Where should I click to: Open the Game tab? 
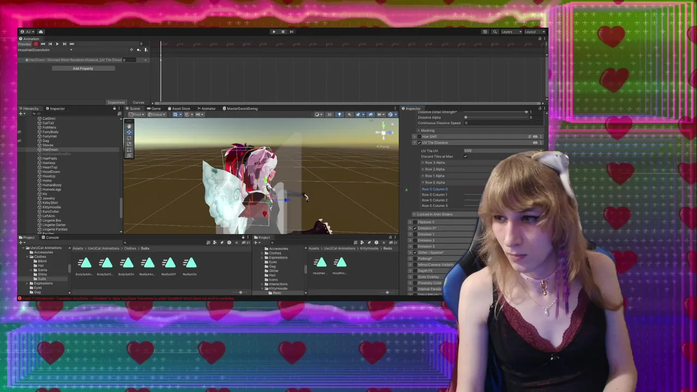[x=154, y=108]
